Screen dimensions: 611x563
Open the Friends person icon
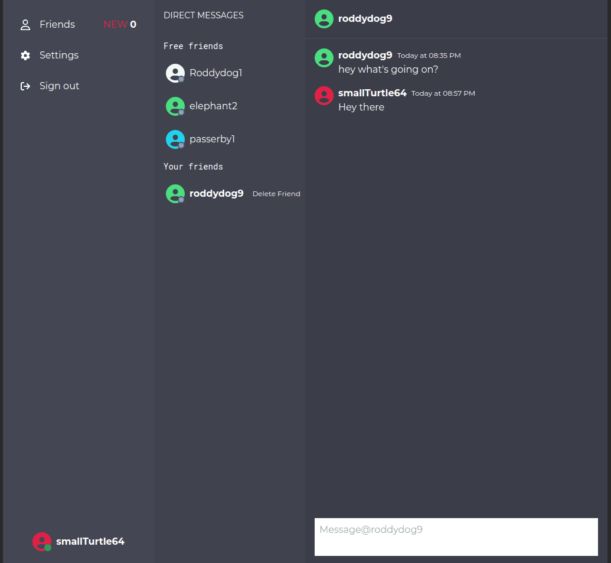coord(25,25)
